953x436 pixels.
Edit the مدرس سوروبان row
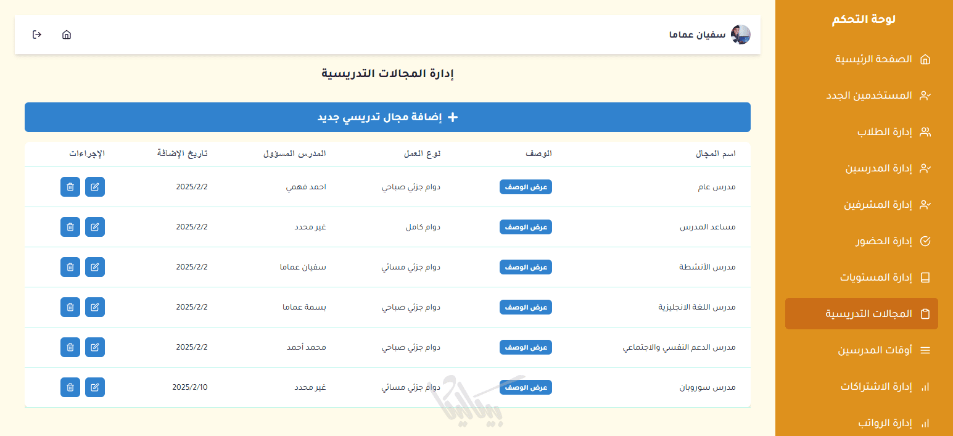coord(95,387)
